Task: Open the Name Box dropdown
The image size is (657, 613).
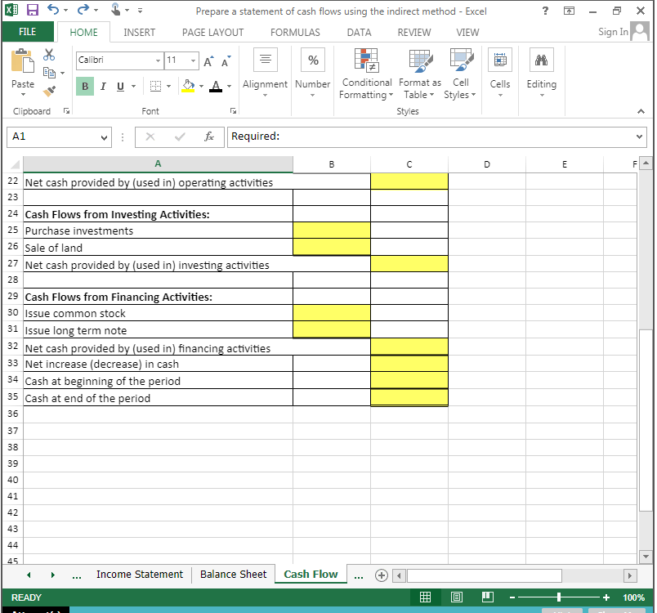Action: (105, 137)
